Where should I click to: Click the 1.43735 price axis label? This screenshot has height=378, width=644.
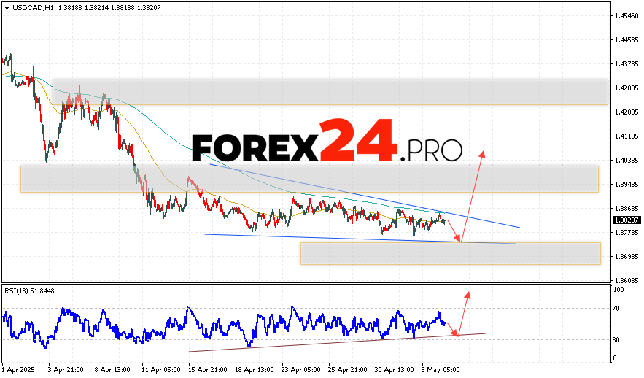pyautogui.click(x=626, y=64)
